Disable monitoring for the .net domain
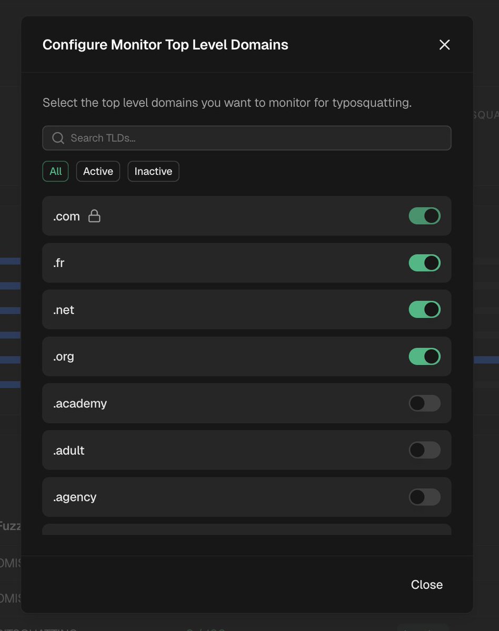Screen dimensions: 499x631 pos(424,309)
